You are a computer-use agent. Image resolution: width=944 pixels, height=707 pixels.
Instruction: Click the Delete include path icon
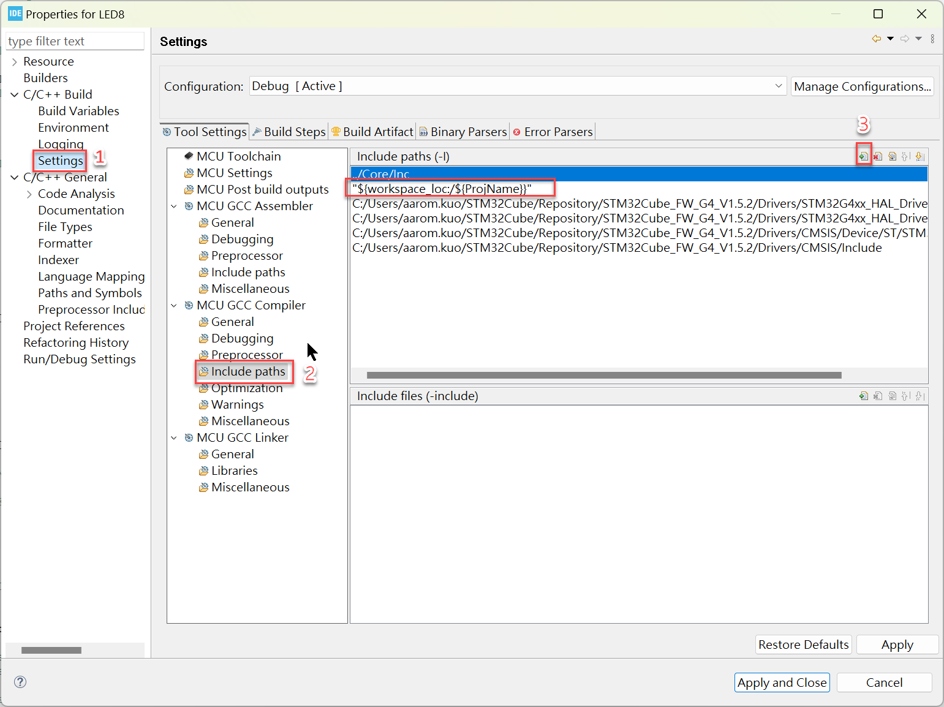coord(878,156)
